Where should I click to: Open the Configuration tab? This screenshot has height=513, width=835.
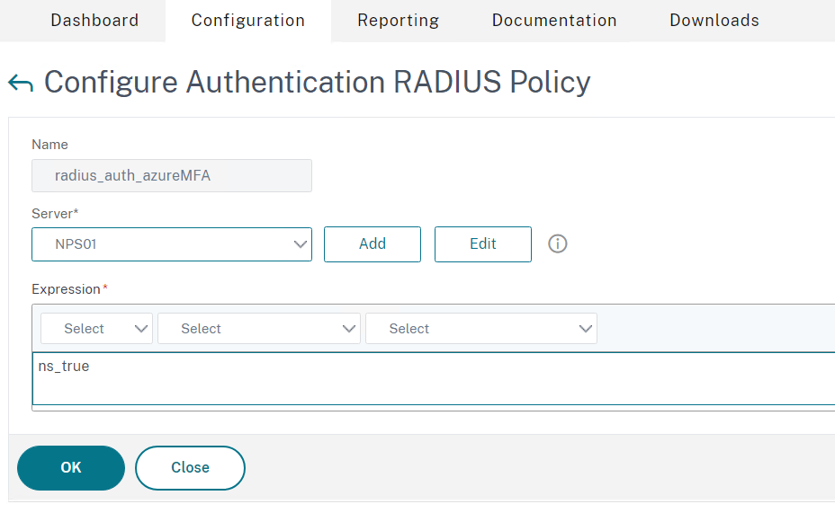(248, 20)
